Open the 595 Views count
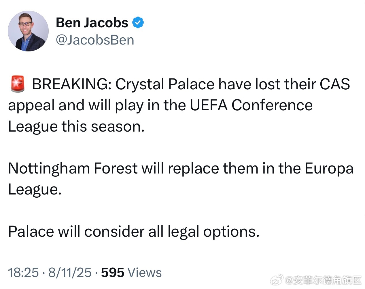365x289 pixels. tap(131, 272)
